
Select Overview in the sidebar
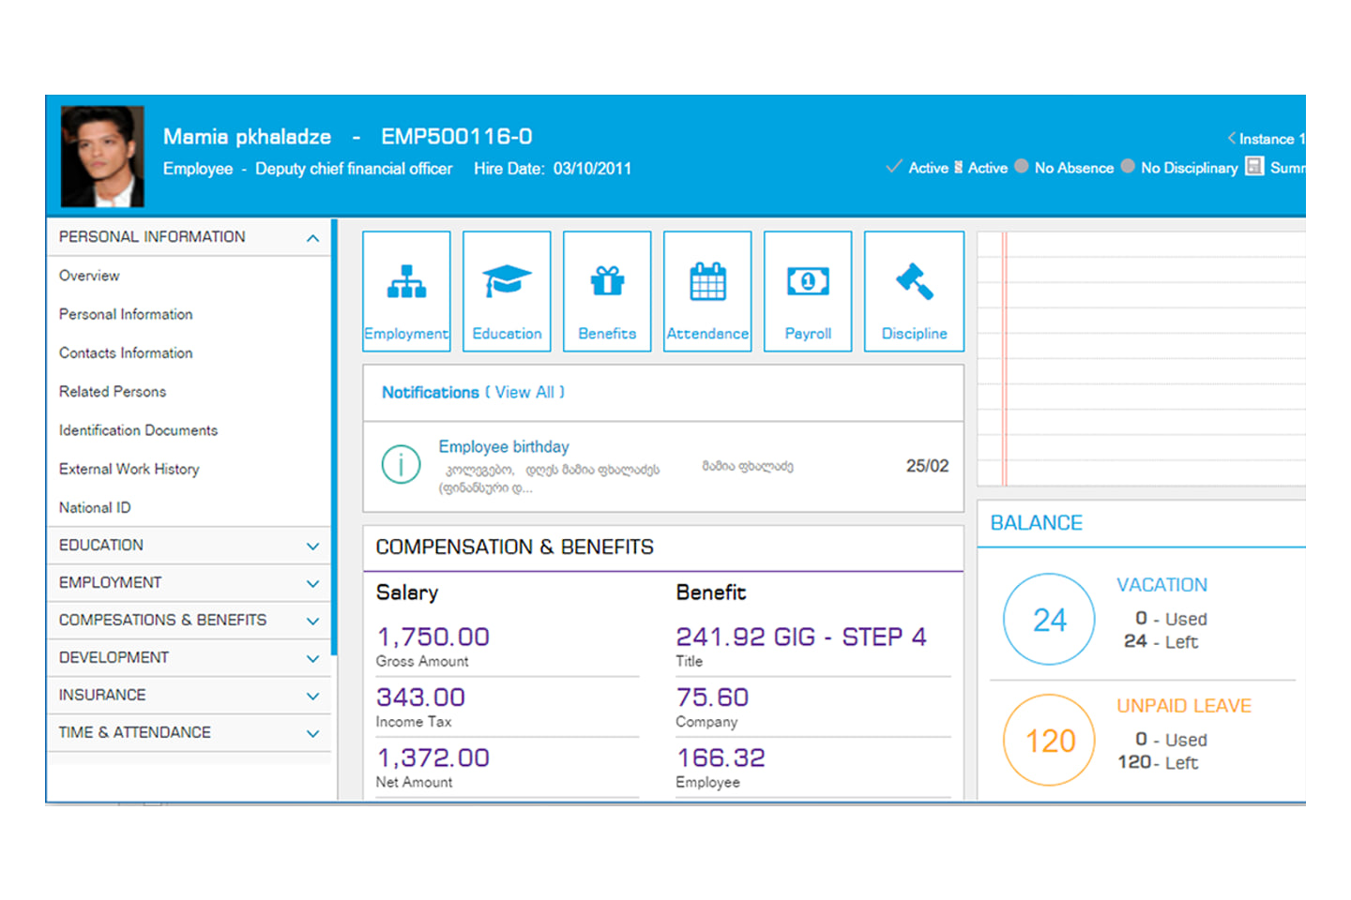click(89, 276)
